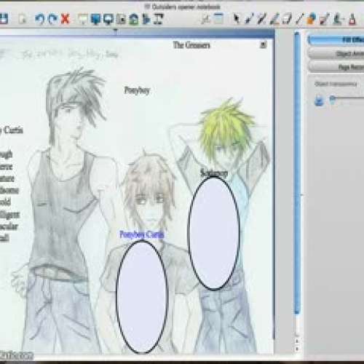Delete selection with the red X
The height and width of the screenshot is (364, 364).
(65, 19)
